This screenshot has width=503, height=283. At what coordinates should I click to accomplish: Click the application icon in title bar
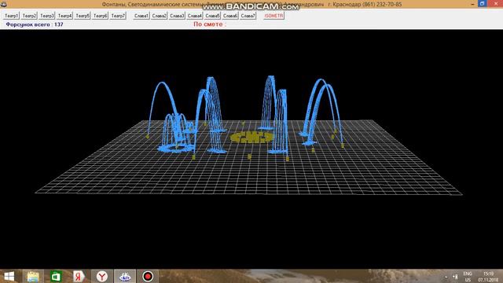[x=3, y=4]
